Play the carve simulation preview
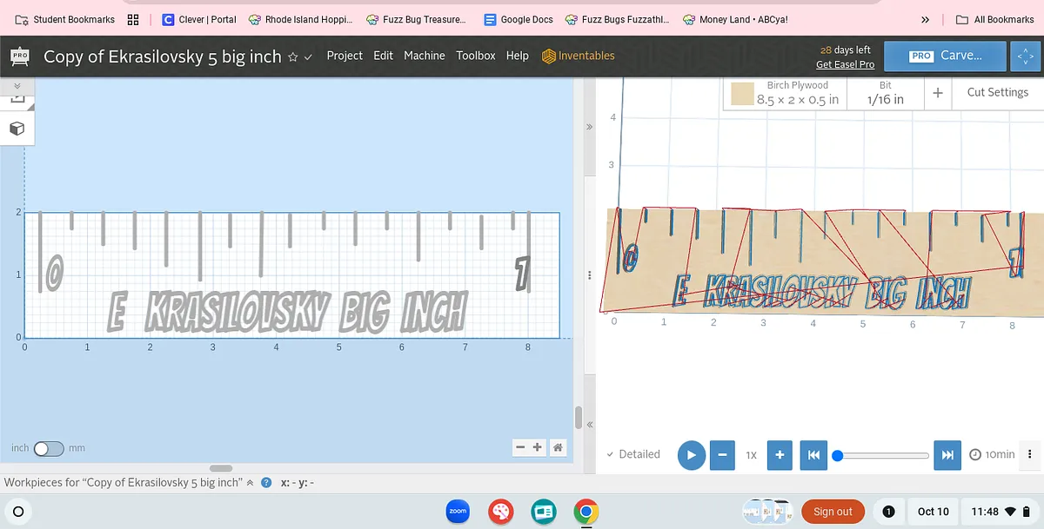 coord(691,454)
